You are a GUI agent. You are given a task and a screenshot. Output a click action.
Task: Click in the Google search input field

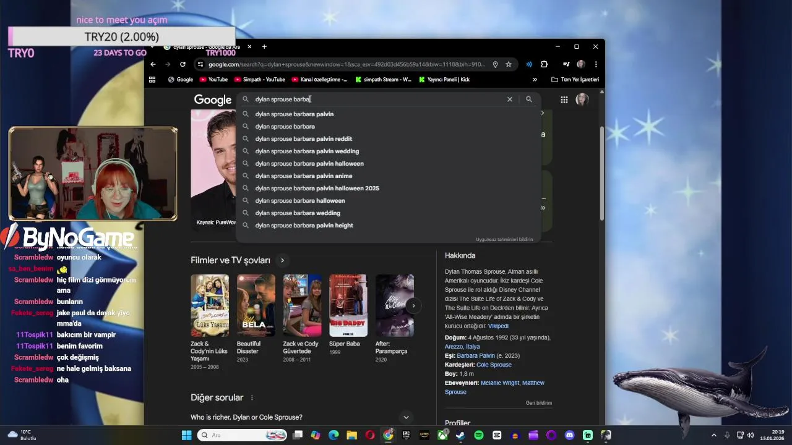pos(377,99)
